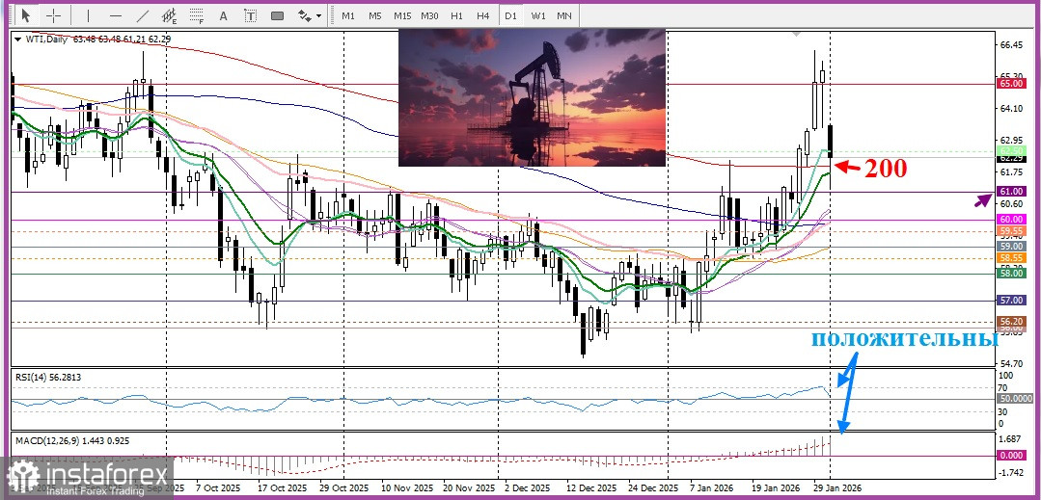The height and width of the screenshot is (500, 1041).
Task: Expand the WTI,Daily chart title arrow
Action: (18, 39)
